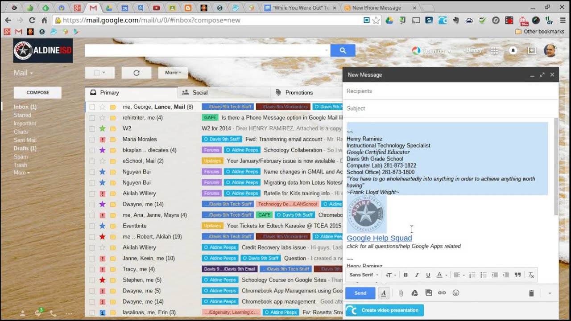Viewport: 571px width, 321px height.
Task: Discard the draft with trash icon
Action: tap(531, 293)
